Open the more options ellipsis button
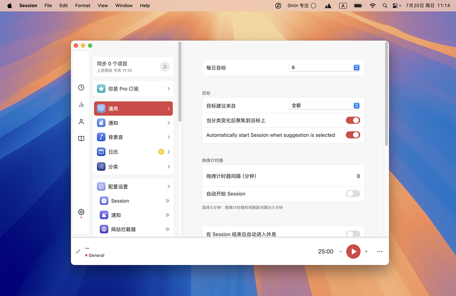 pyautogui.click(x=380, y=251)
